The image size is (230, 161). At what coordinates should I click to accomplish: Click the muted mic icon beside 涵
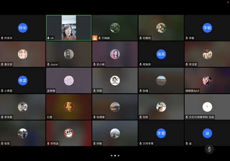(x=187, y=143)
